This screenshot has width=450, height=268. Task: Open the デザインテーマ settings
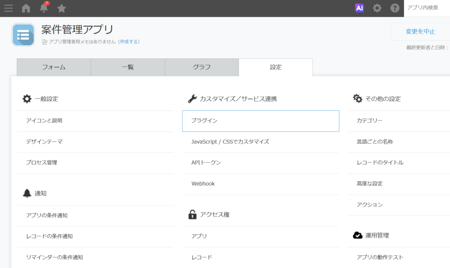(x=44, y=142)
